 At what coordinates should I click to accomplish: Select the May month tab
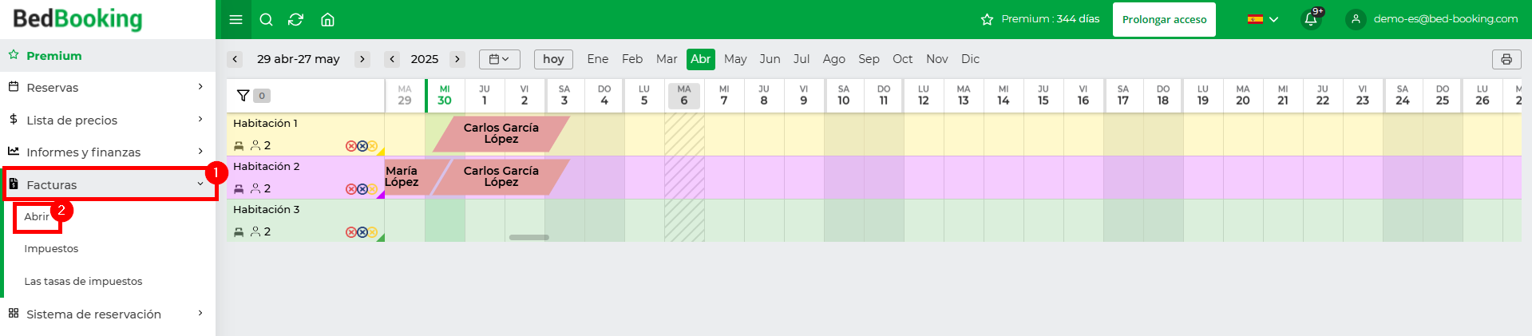click(x=735, y=59)
